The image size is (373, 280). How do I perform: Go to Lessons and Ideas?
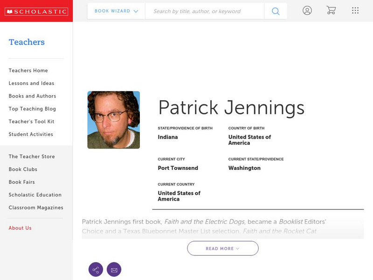coord(31,84)
